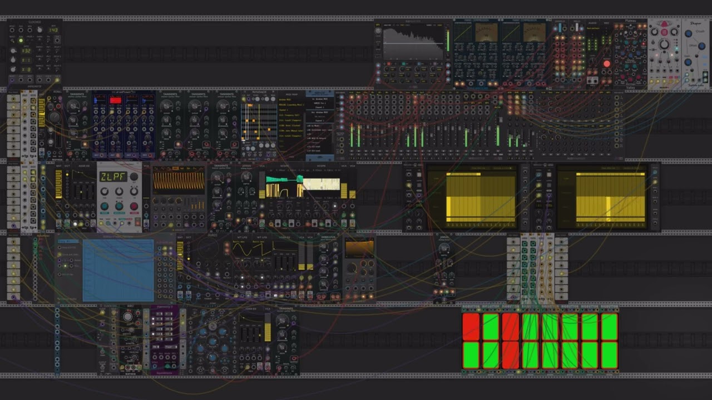Click first Tangents filter cutoff knob
This screenshot has height=400, width=712.
73,107
